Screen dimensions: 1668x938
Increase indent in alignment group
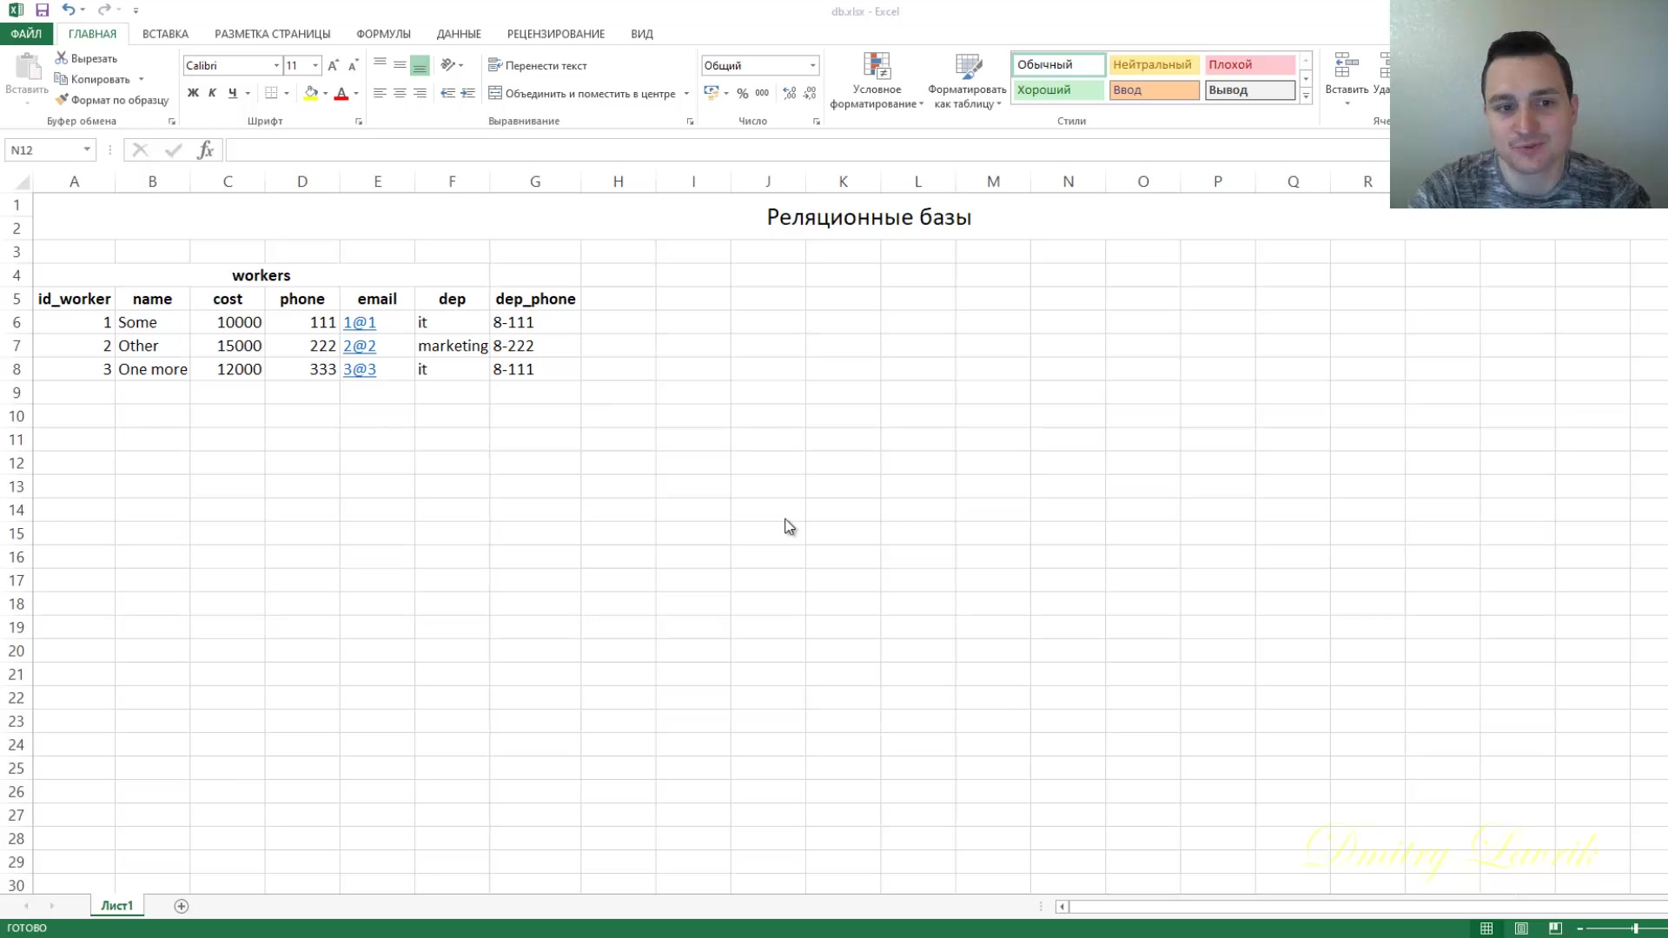click(467, 93)
